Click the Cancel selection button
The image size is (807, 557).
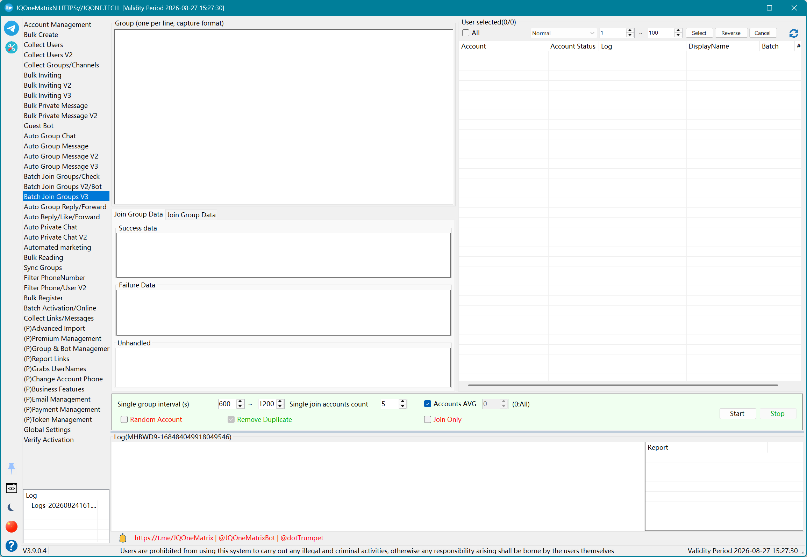[763, 33]
